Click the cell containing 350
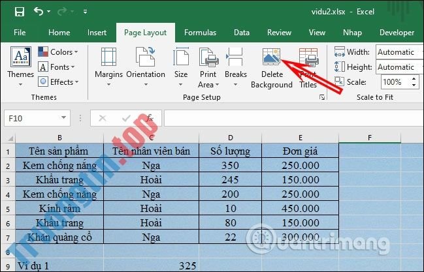 [x=231, y=165]
